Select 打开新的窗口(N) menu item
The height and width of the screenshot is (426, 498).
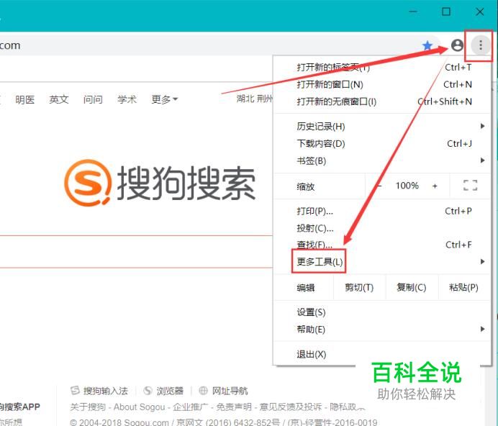pos(381,84)
